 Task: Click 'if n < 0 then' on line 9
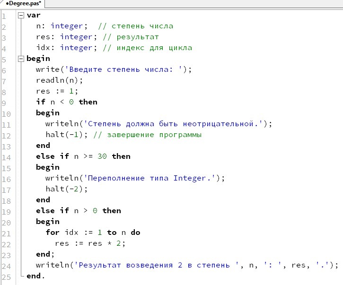tap(67, 102)
